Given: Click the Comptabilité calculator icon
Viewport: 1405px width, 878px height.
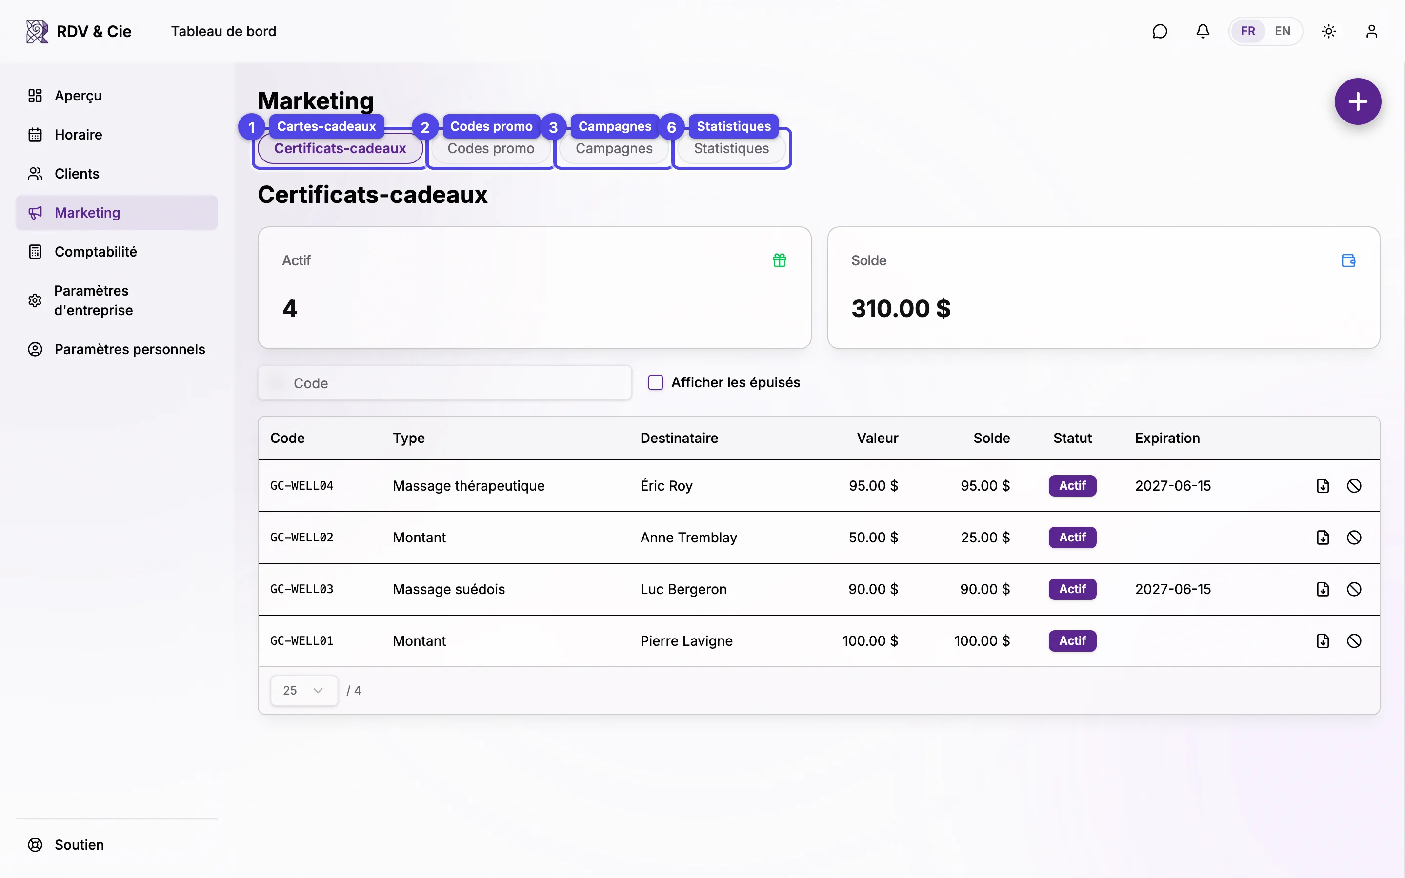Looking at the screenshot, I should tap(35, 251).
